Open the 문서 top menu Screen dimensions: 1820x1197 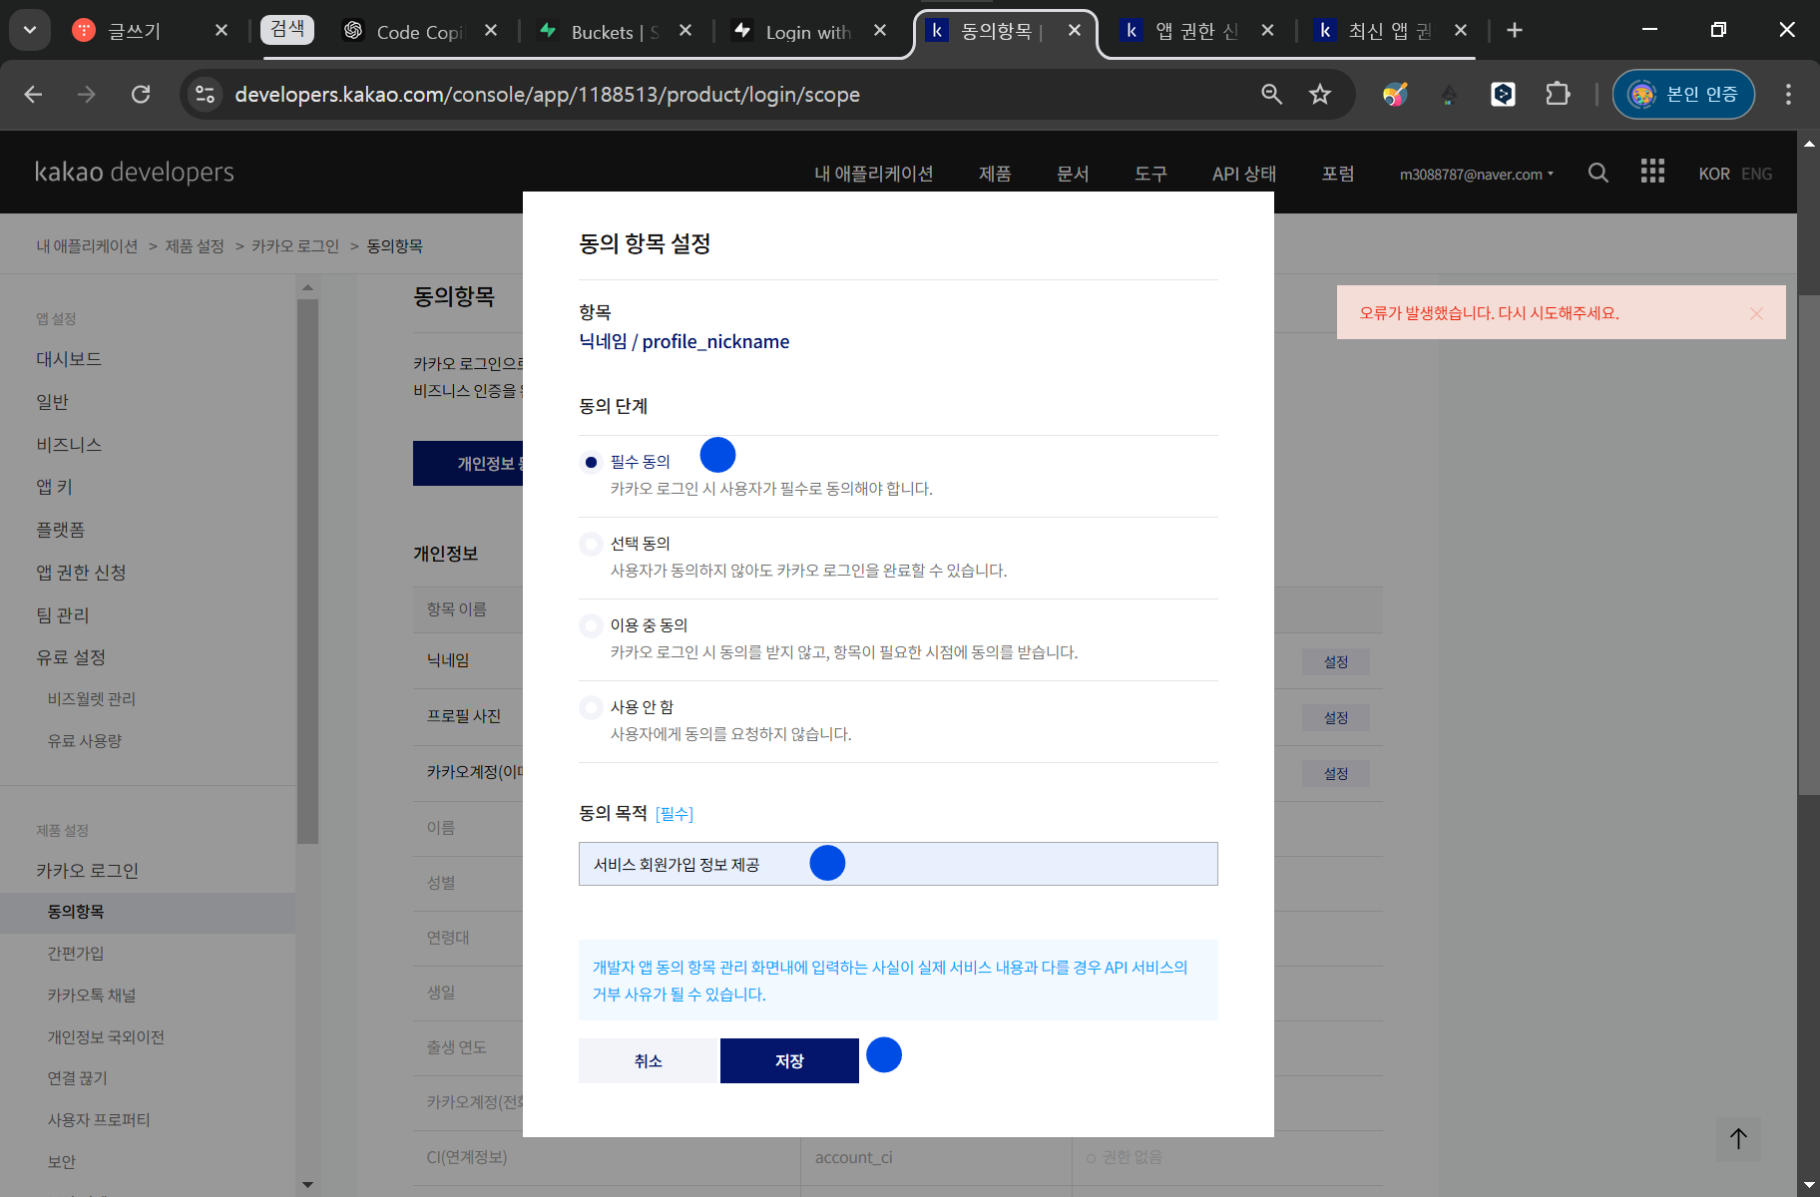click(x=1073, y=174)
